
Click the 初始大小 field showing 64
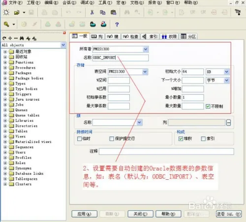click(193, 72)
